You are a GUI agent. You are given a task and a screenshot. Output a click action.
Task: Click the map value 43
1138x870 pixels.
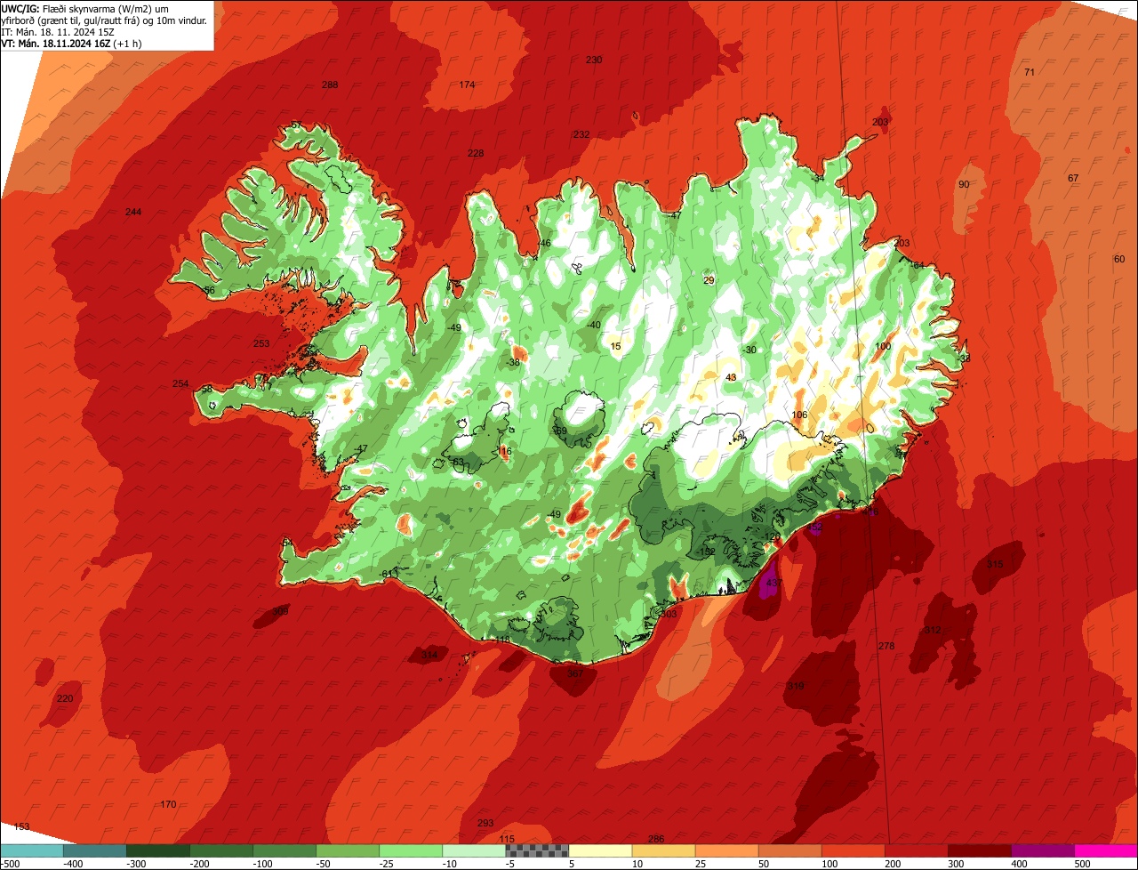click(x=731, y=377)
